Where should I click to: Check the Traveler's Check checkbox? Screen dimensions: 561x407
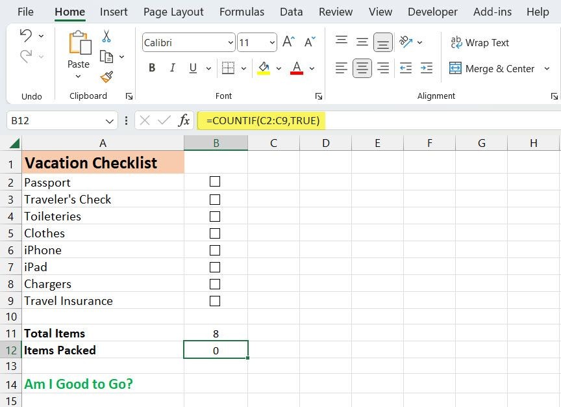215,200
